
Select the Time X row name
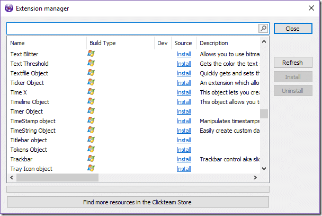pyautogui.click(x=19, y=92)
